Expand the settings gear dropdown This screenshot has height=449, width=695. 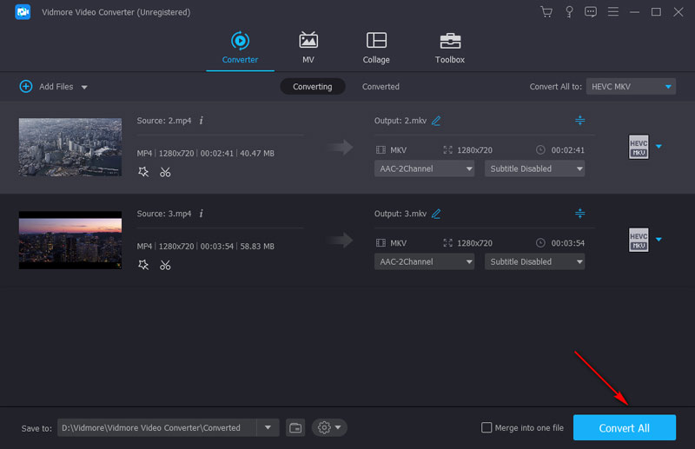point(328,427)
